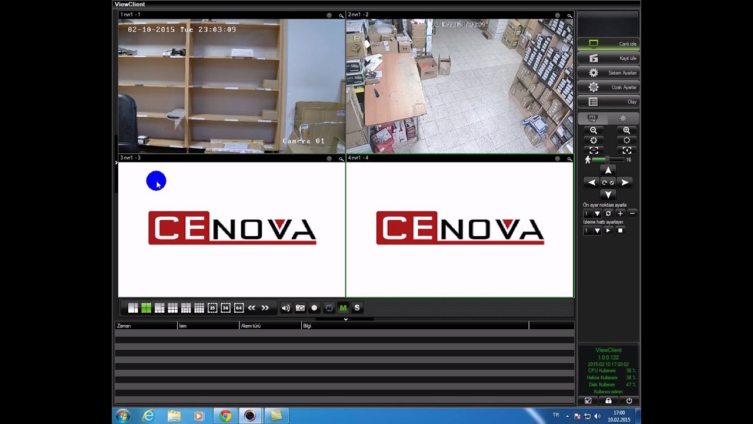Start recording with the round record button
Screen dimensions: 753x424
tap(314, 308)
